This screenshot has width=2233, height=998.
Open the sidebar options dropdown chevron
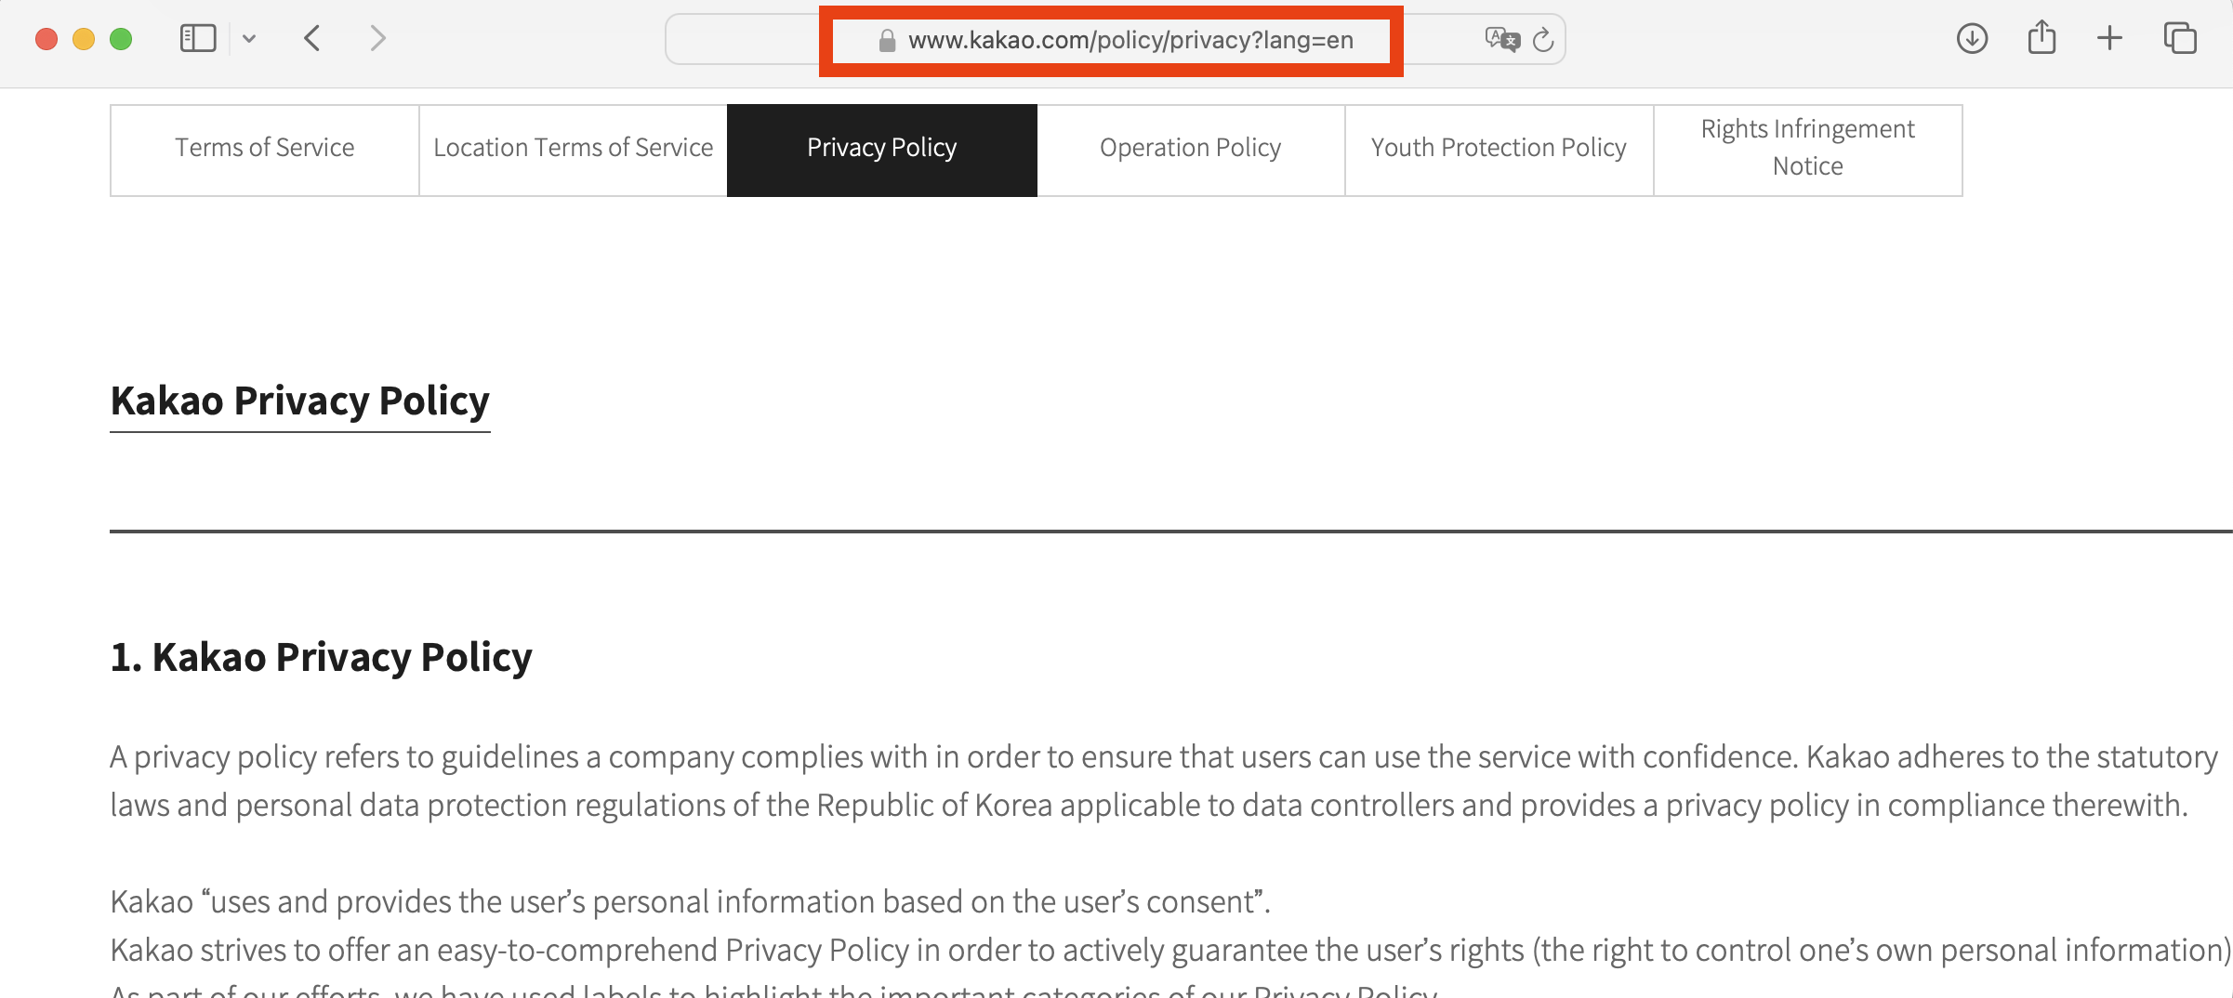coord(249,39)
